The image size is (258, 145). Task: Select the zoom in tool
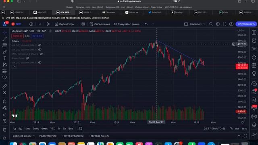[4, 93]
